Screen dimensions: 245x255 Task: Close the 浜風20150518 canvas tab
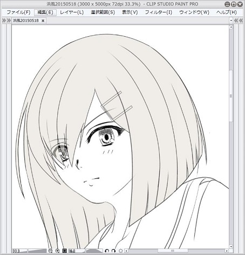[43, 21]
